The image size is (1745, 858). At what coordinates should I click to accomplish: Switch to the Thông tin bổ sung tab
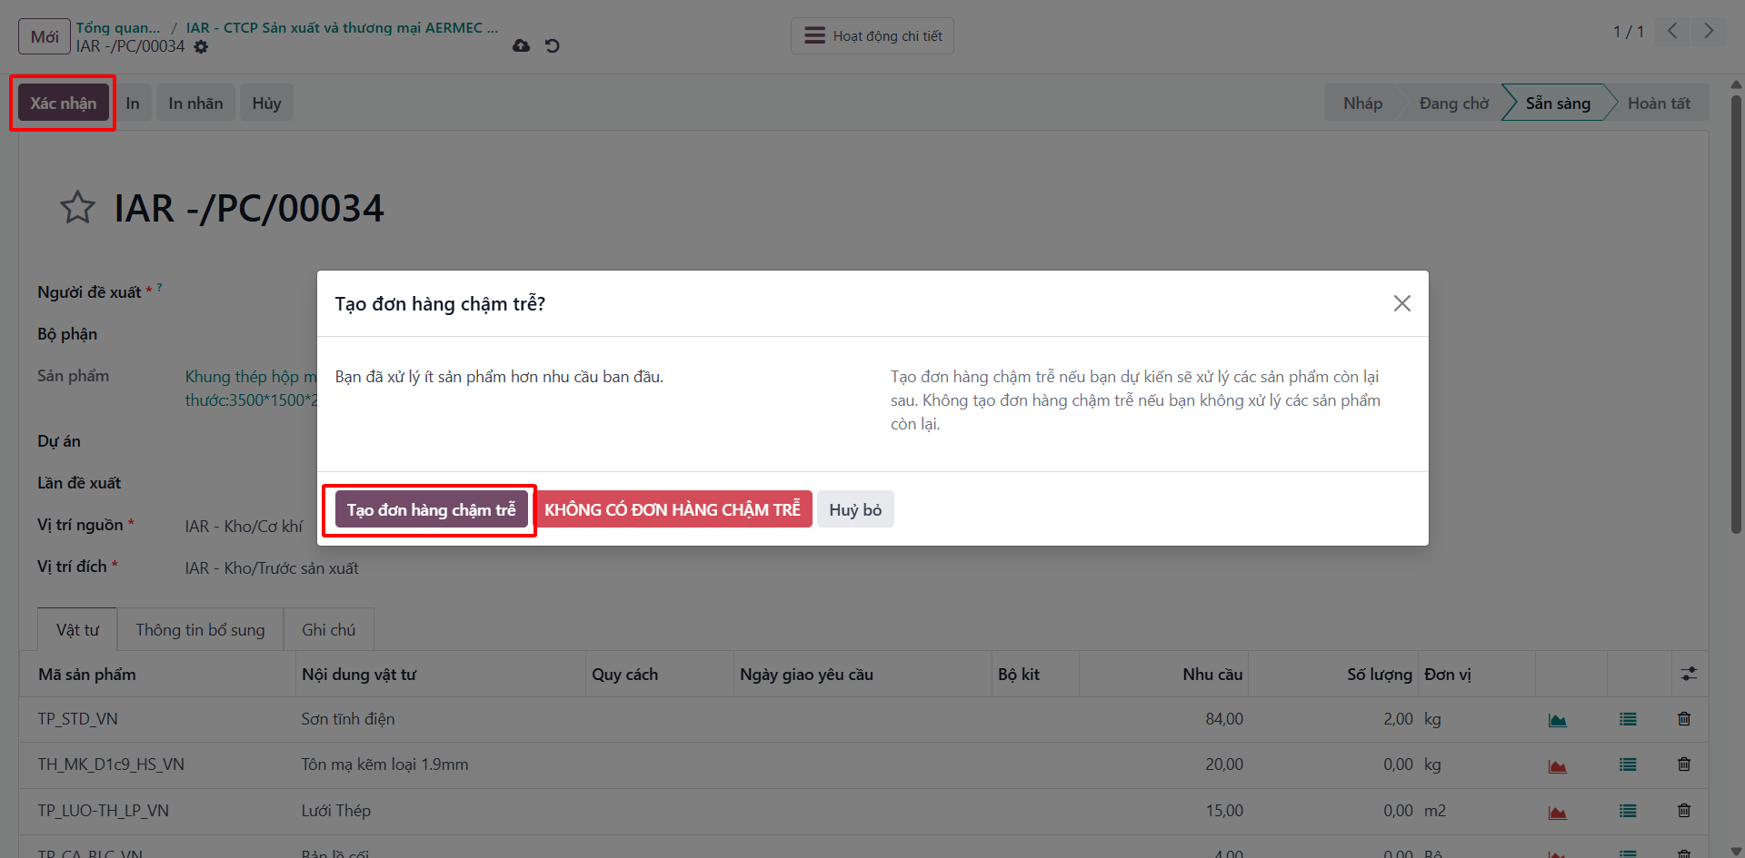[x=200, y=629]
